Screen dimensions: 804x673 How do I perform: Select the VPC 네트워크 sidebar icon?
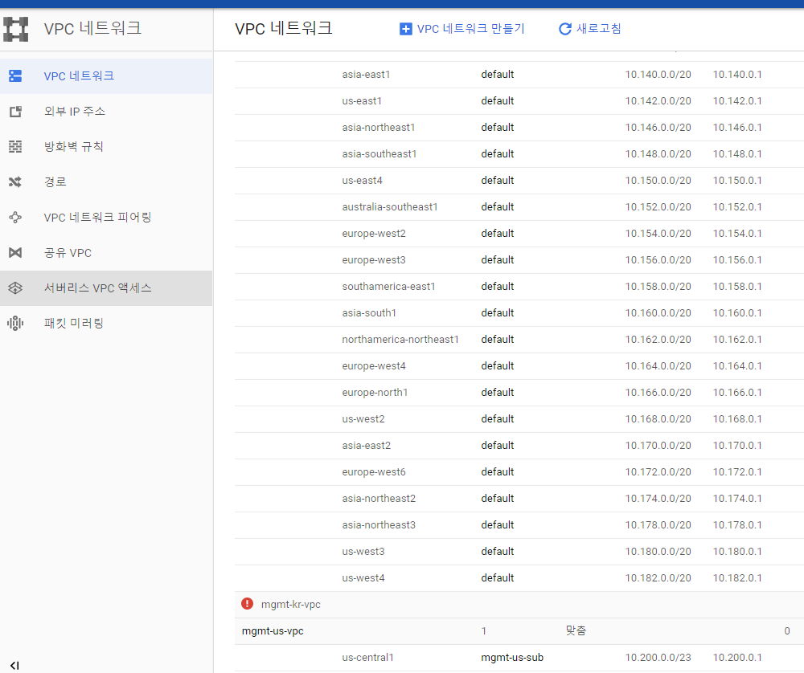point(15,76)
